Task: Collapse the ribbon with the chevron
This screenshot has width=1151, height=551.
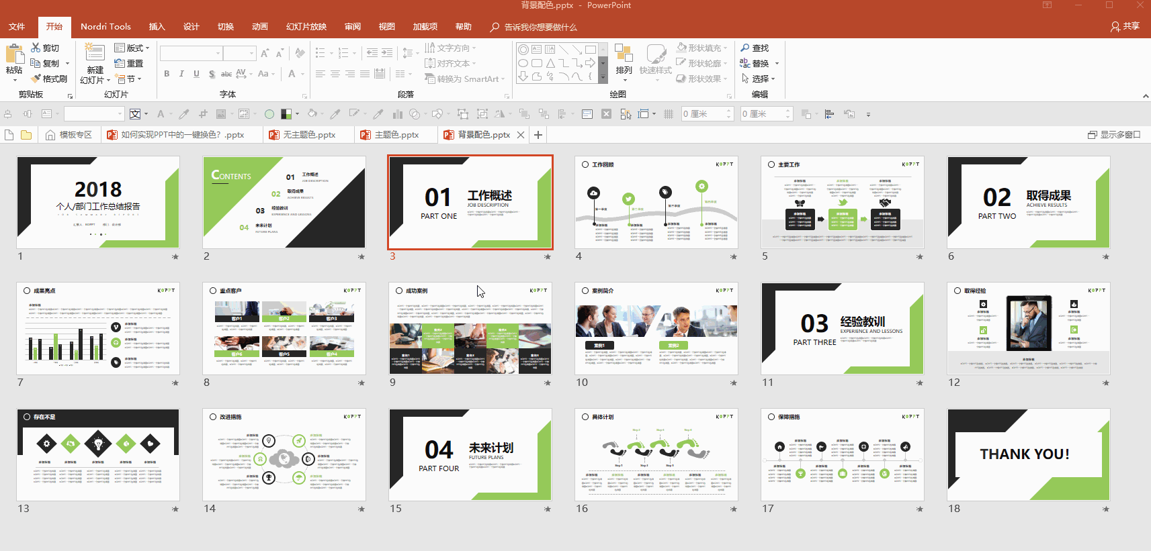Action: point(1146,97)
